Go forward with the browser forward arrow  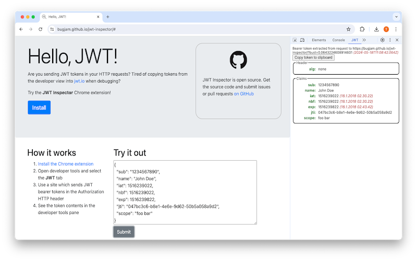tap(31, 29)
